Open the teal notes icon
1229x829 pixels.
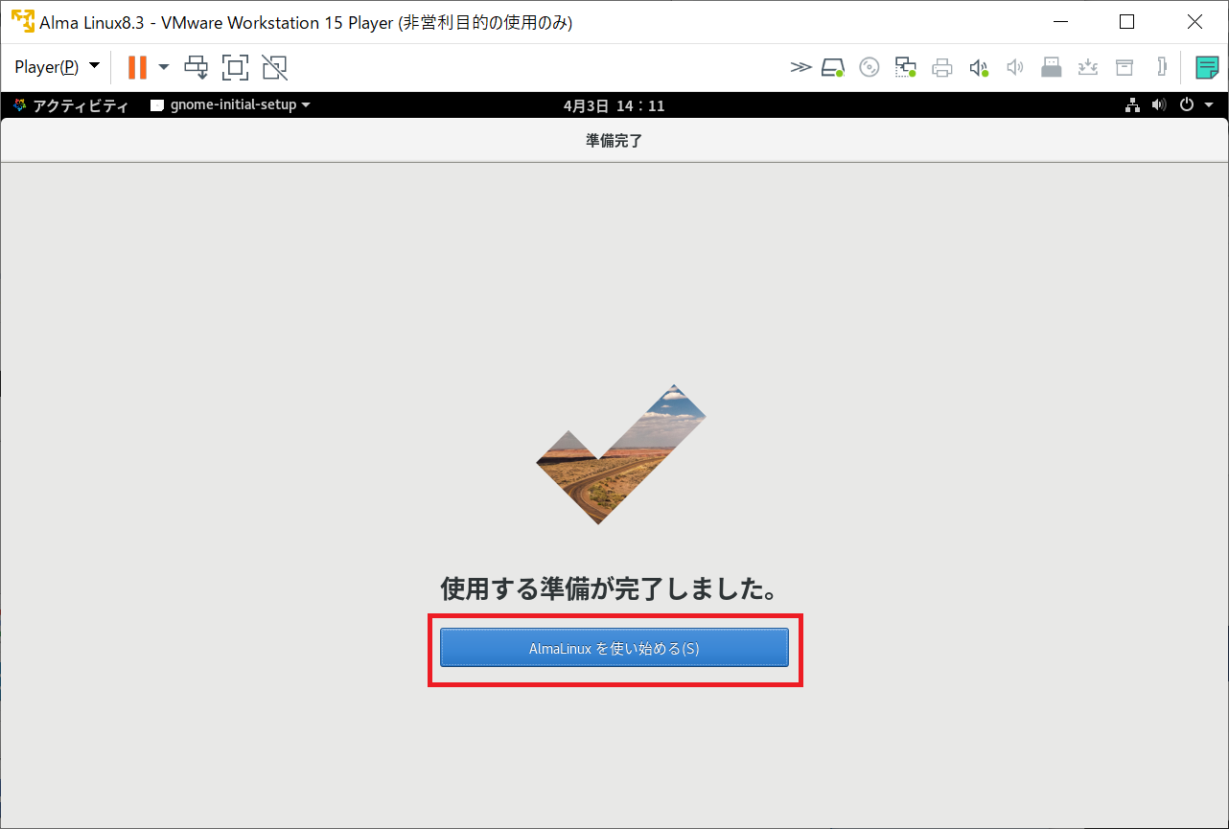point(1207,67)
